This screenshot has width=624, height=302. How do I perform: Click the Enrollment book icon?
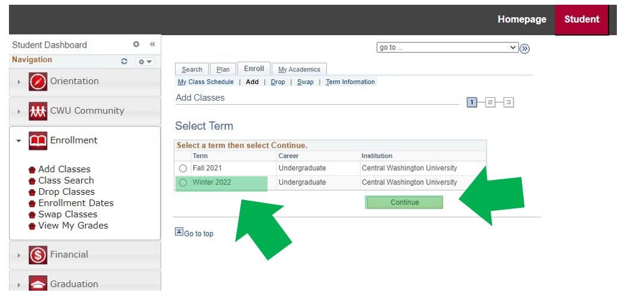38,141
